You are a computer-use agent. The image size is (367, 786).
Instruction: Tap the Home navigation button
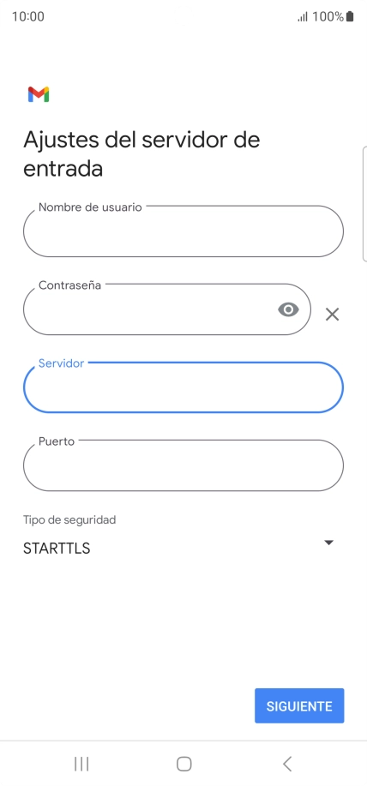[184, 764]
